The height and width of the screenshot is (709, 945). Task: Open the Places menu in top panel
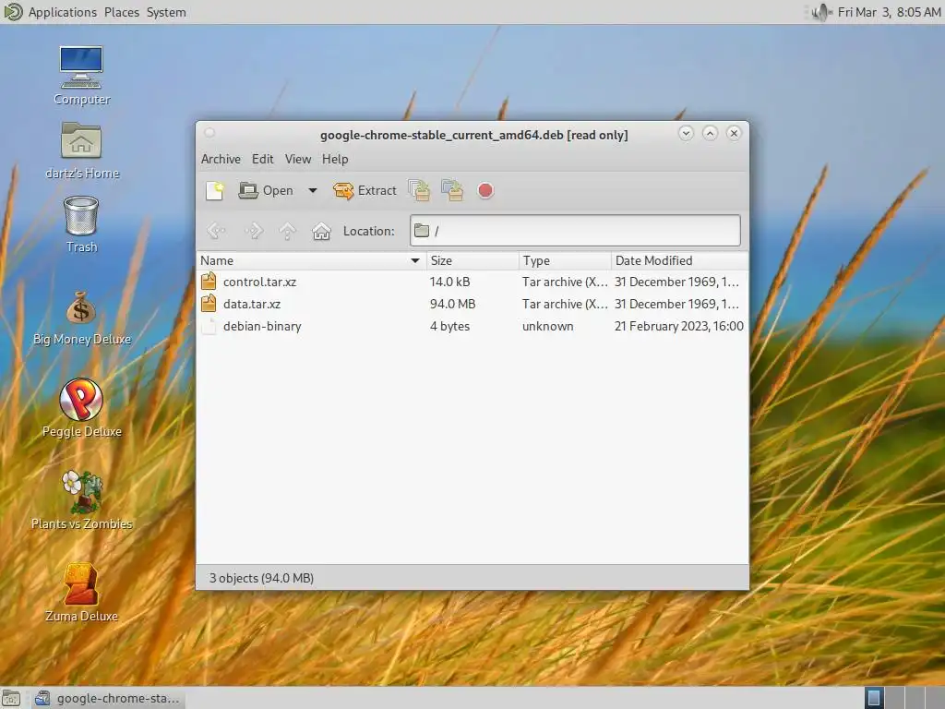point(121,12)
